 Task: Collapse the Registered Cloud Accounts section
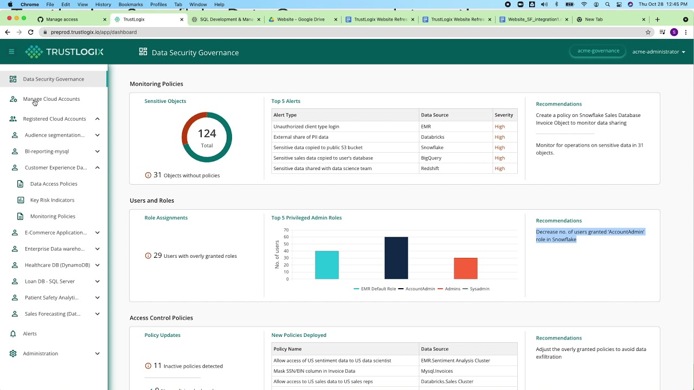(x=98, y=119)
